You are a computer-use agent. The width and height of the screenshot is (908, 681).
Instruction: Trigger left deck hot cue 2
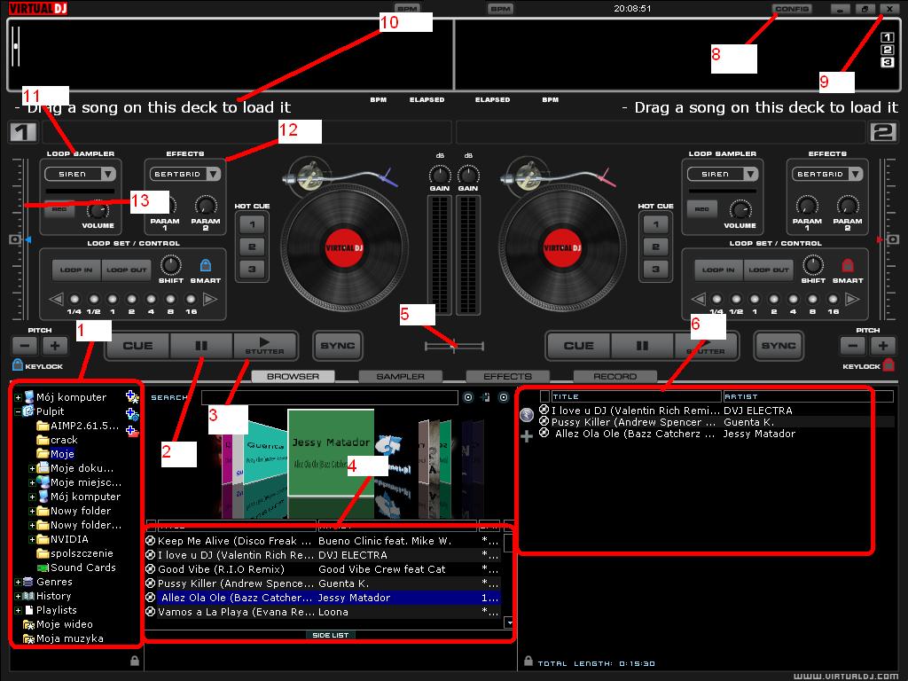252,247
